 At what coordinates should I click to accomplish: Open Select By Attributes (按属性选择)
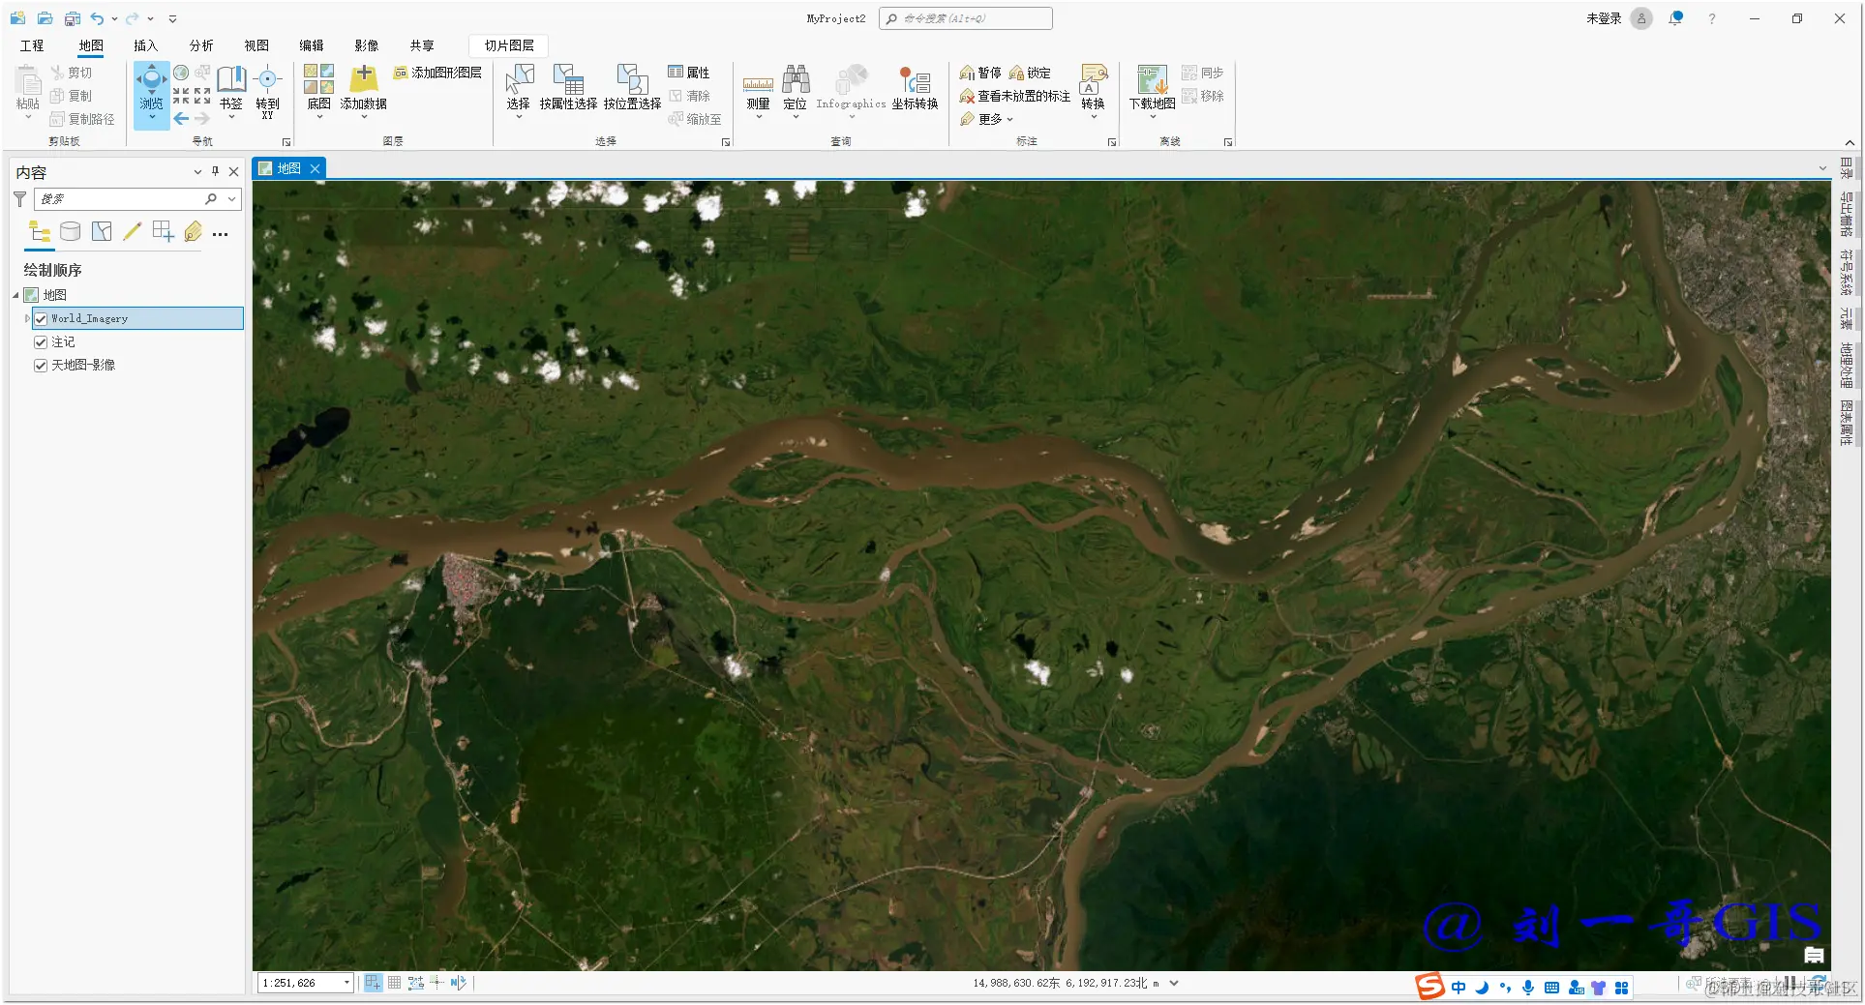(568, 88)
